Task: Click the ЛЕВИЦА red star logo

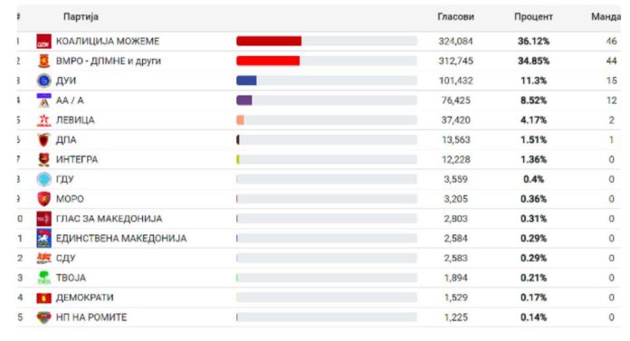Action: pyautogui.click(x=43, y=120)
